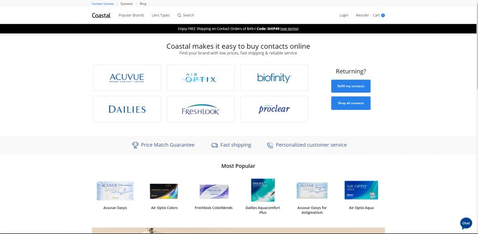478x234 pixels.
Task: Click the Login link
Action: (344, 15)
